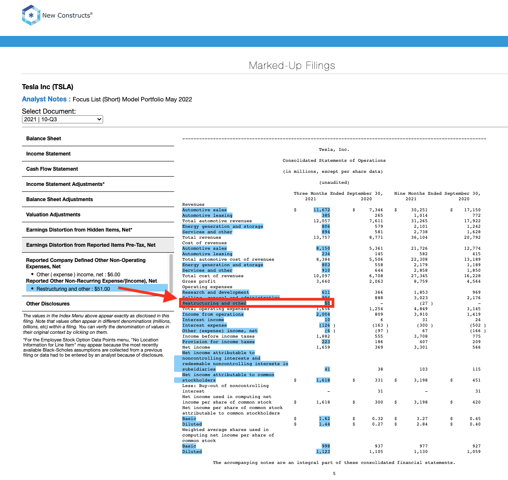Open the Analyst Notes link
508x480 pixels.
pos(44,99)
